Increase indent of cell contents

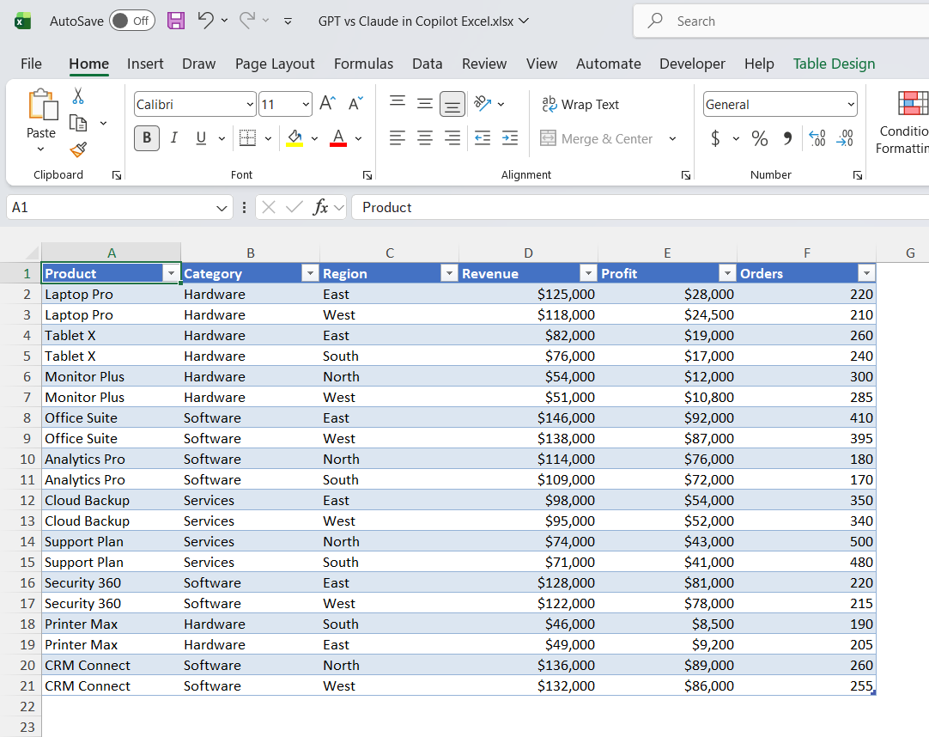(509, 139)
